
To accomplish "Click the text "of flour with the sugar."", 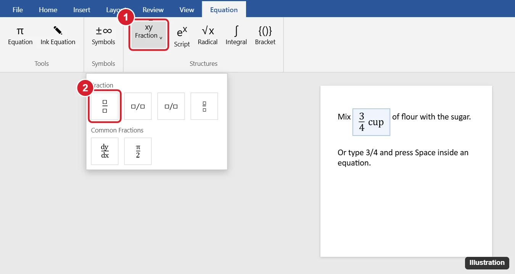I will point(431,117).
